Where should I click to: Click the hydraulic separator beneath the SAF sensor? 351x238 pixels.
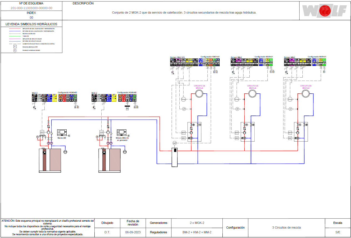click(x=175, y=157)
